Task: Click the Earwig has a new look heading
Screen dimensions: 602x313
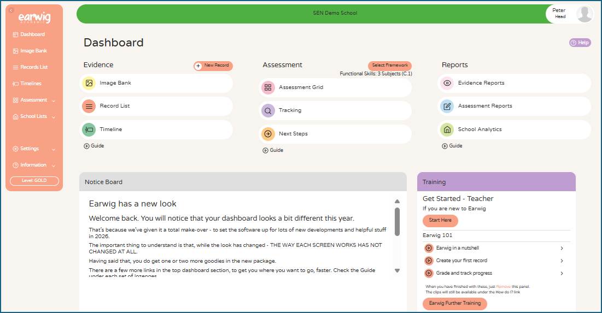Action: pyautogui.click(x=132, y=204)
